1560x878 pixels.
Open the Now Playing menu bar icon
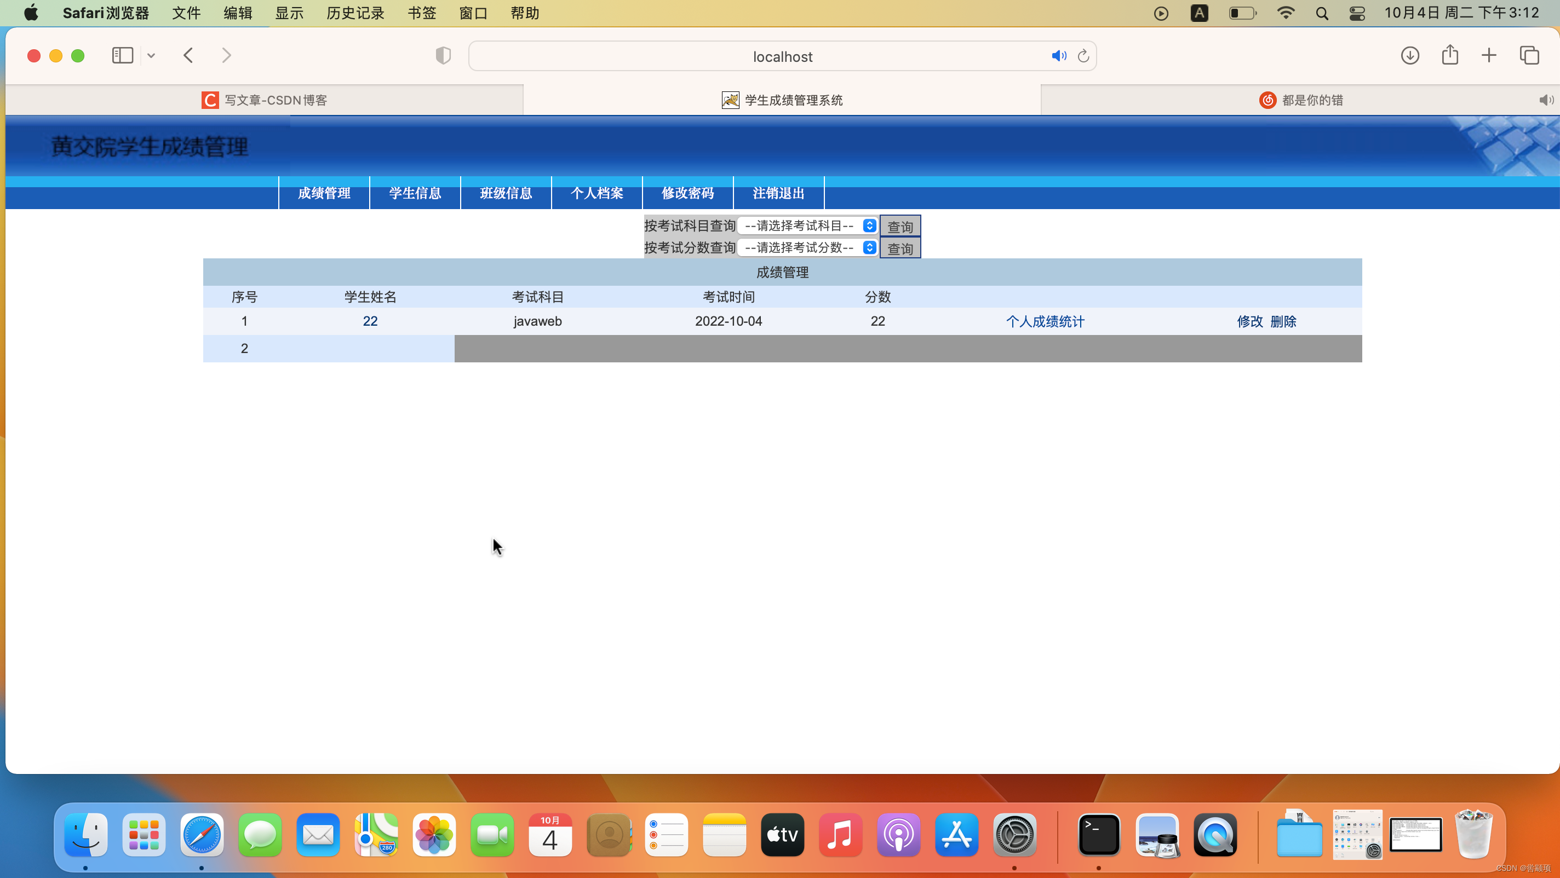[1161, 13]
